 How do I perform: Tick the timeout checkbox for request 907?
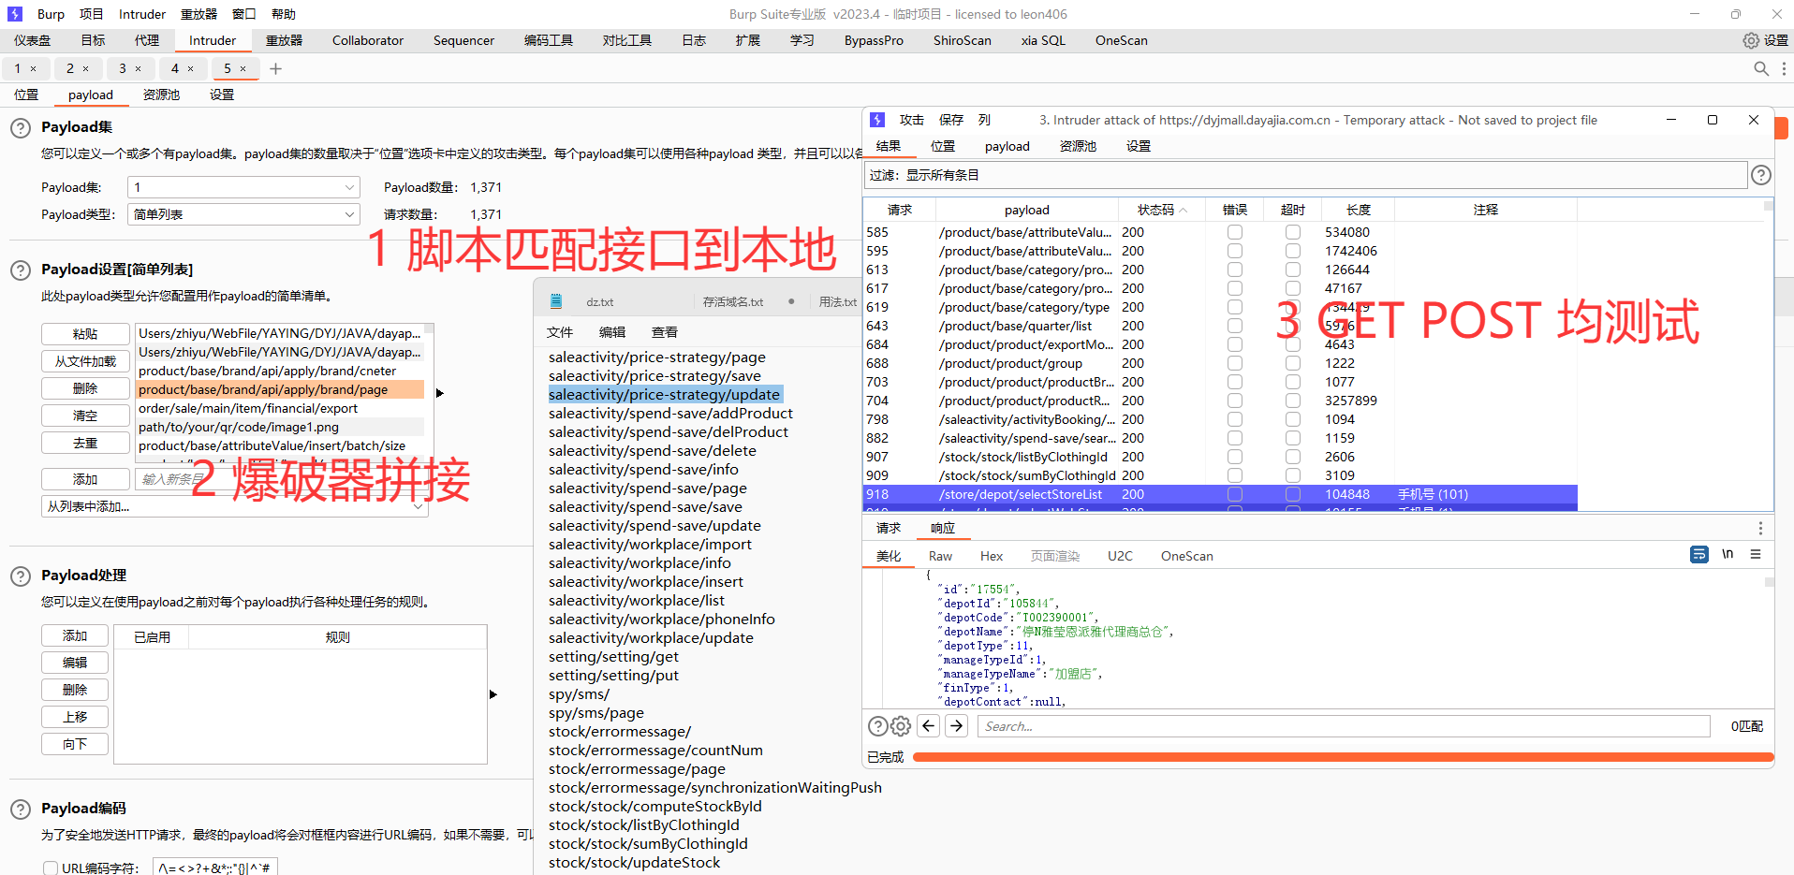(x=1293, y=457)
